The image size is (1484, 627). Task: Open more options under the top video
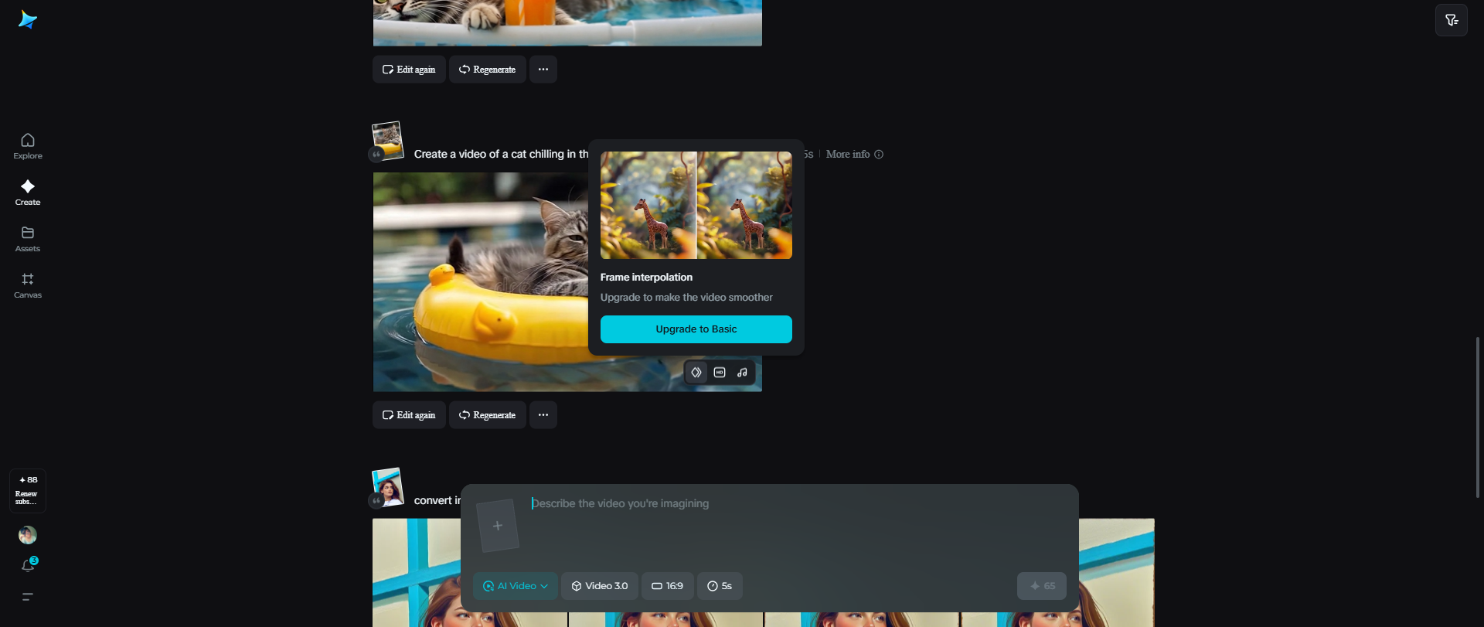[543, 70]
